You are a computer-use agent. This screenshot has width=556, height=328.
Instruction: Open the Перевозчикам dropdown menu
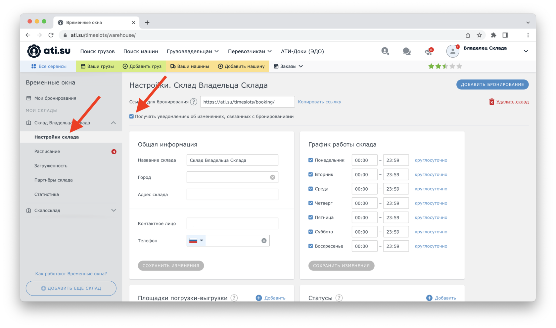250,51
